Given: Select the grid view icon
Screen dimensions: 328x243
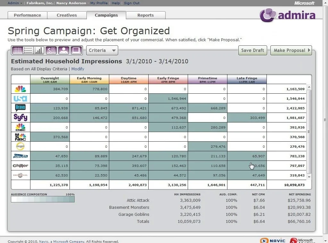Looking at the screenshot, I should click(18, 50).
